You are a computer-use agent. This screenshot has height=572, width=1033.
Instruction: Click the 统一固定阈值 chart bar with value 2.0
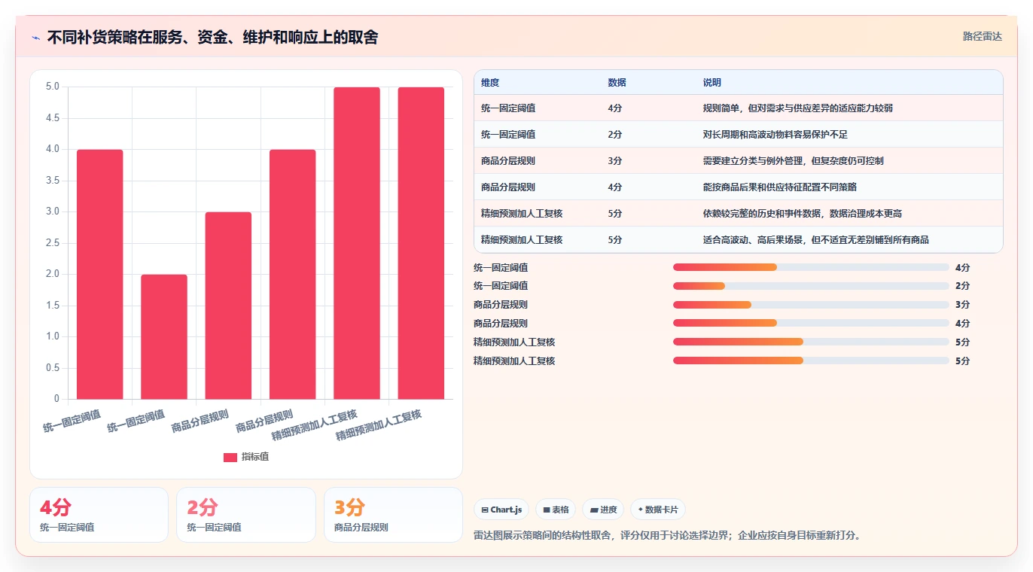coord(164,336)
